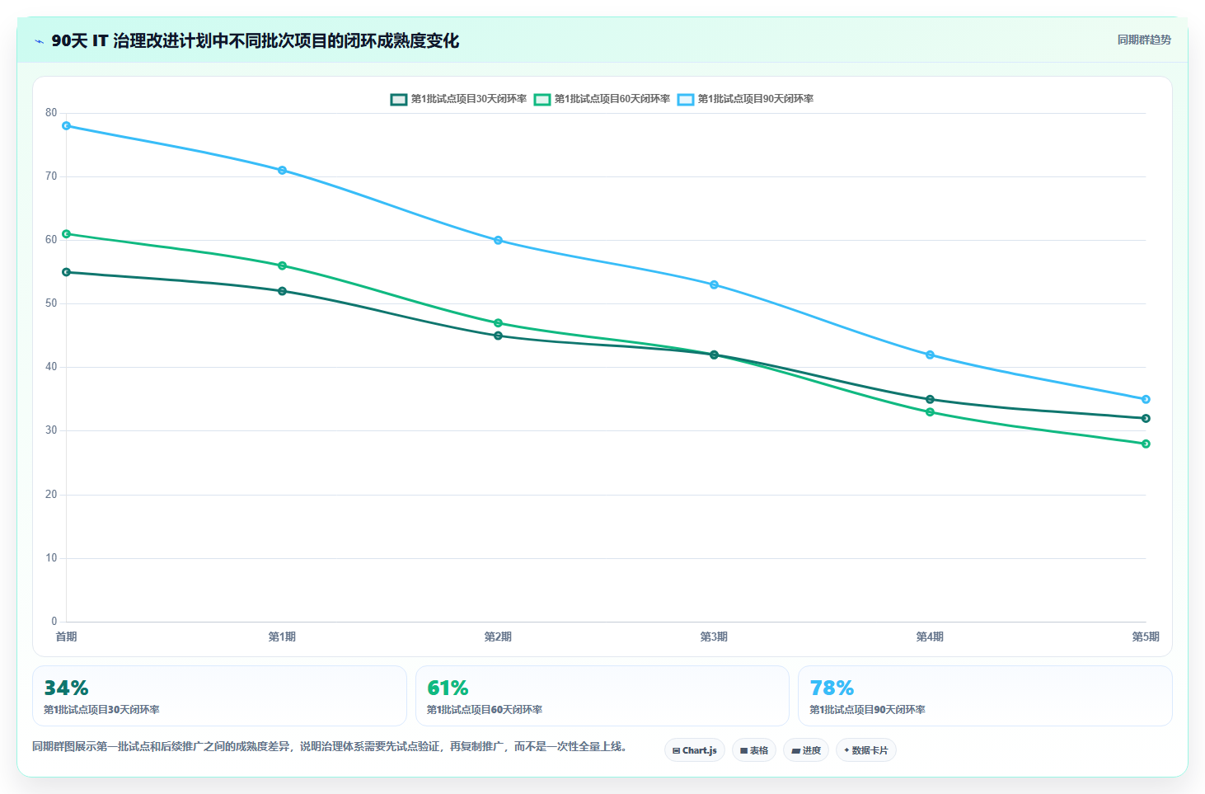This screenshot has height=794, width=1205.
Task: Toggle the 90天闭环率 legend entry
Action: (745, 99)
